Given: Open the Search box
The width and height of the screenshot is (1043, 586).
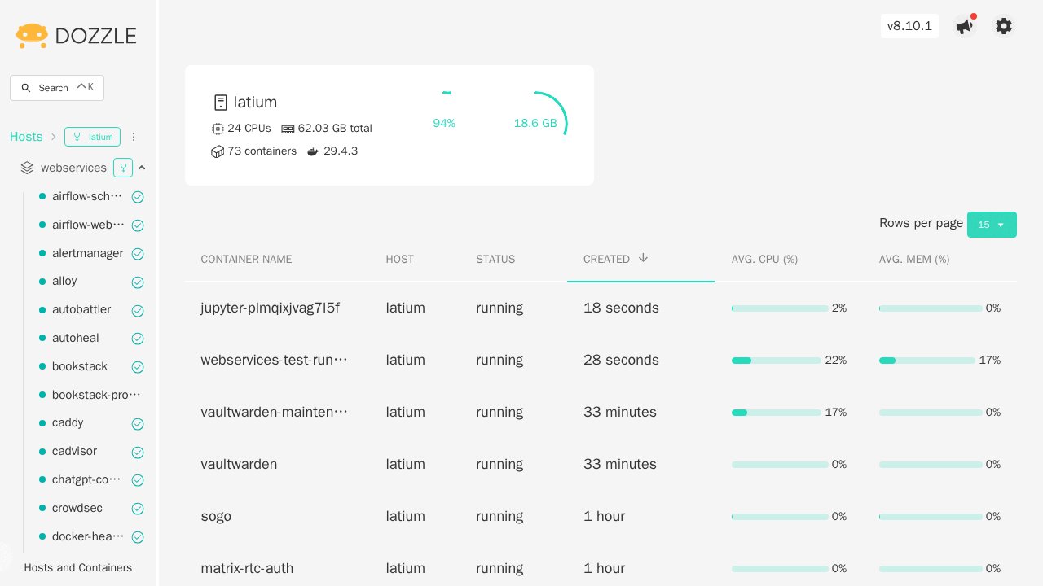Looking at the screenshot, I should (57, 88).
